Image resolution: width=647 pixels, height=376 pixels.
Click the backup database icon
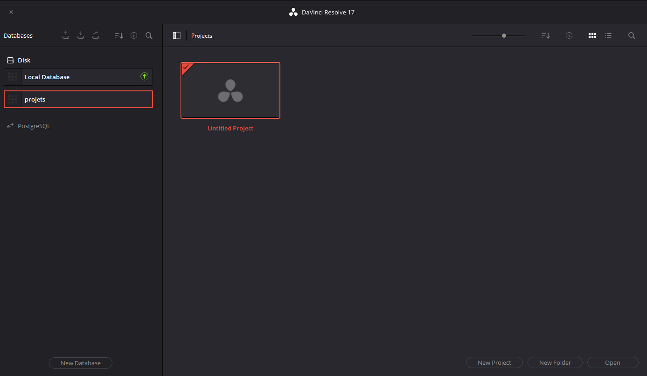click(66, 35)
